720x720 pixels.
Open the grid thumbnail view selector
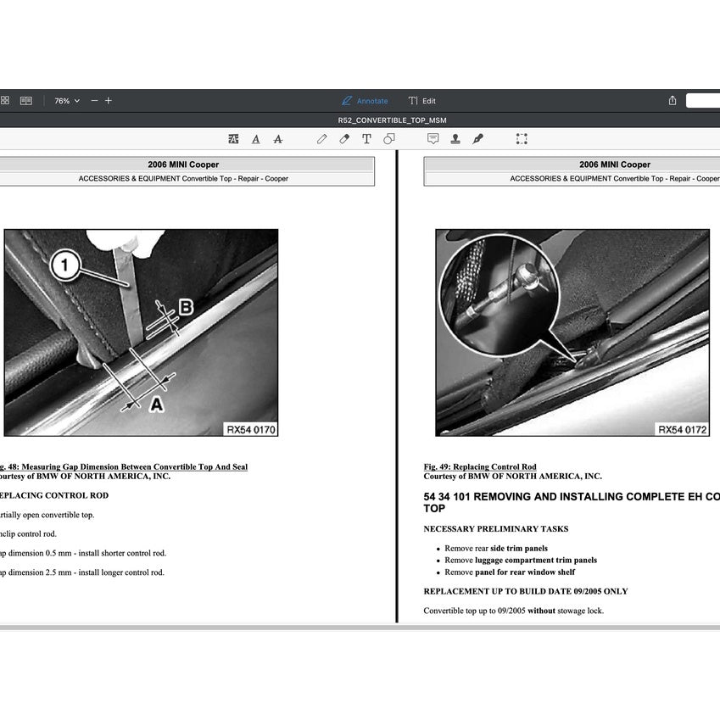click(7, 100)
